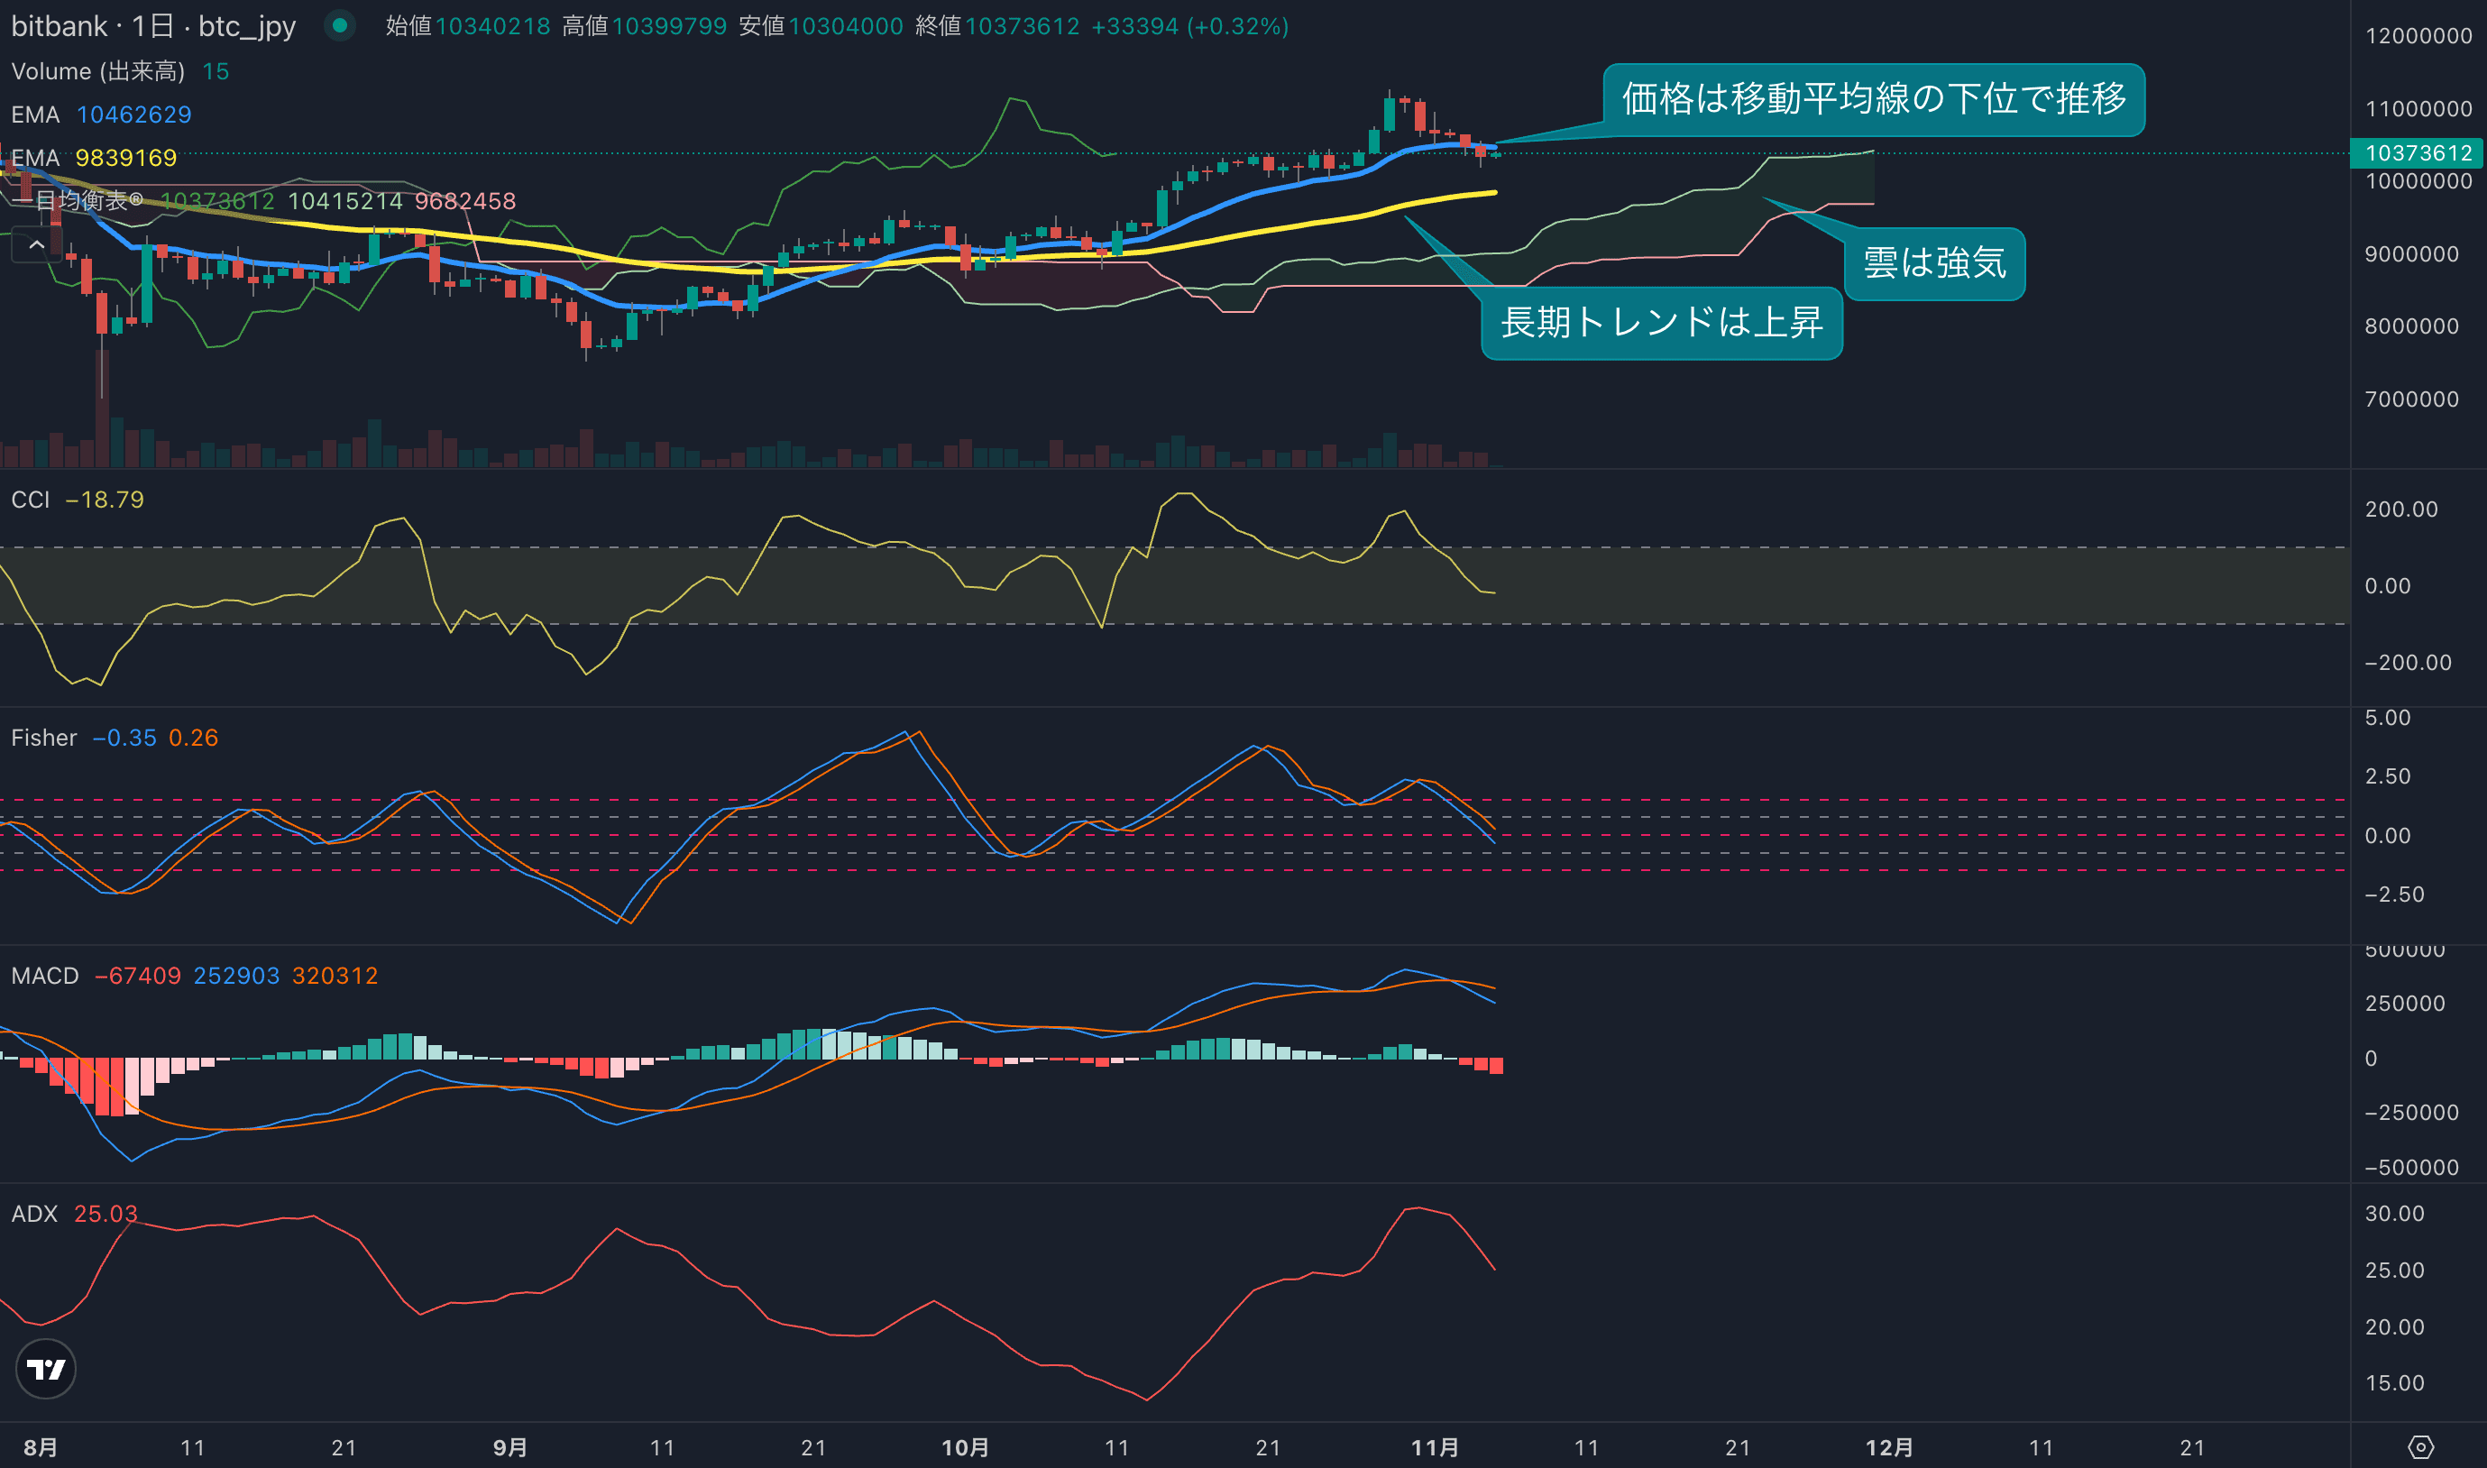Click the current price label 10373612
The height and width of the screenshot is (1468, 2487).
[x=2418, y=153]
